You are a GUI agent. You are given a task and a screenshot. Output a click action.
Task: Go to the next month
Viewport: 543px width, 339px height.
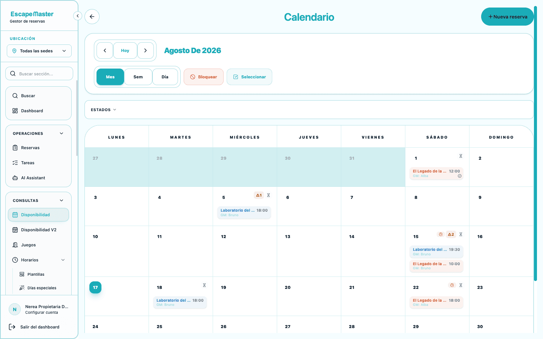pos(146,50)
